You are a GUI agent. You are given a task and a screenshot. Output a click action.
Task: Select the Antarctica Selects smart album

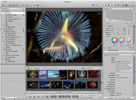[12, 15]
